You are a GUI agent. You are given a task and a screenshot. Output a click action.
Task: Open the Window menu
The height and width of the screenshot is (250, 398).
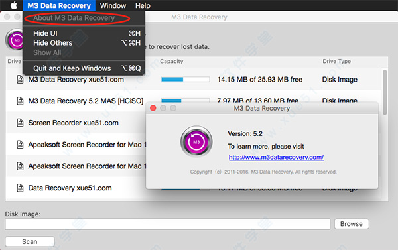click(x=113, y=5)
